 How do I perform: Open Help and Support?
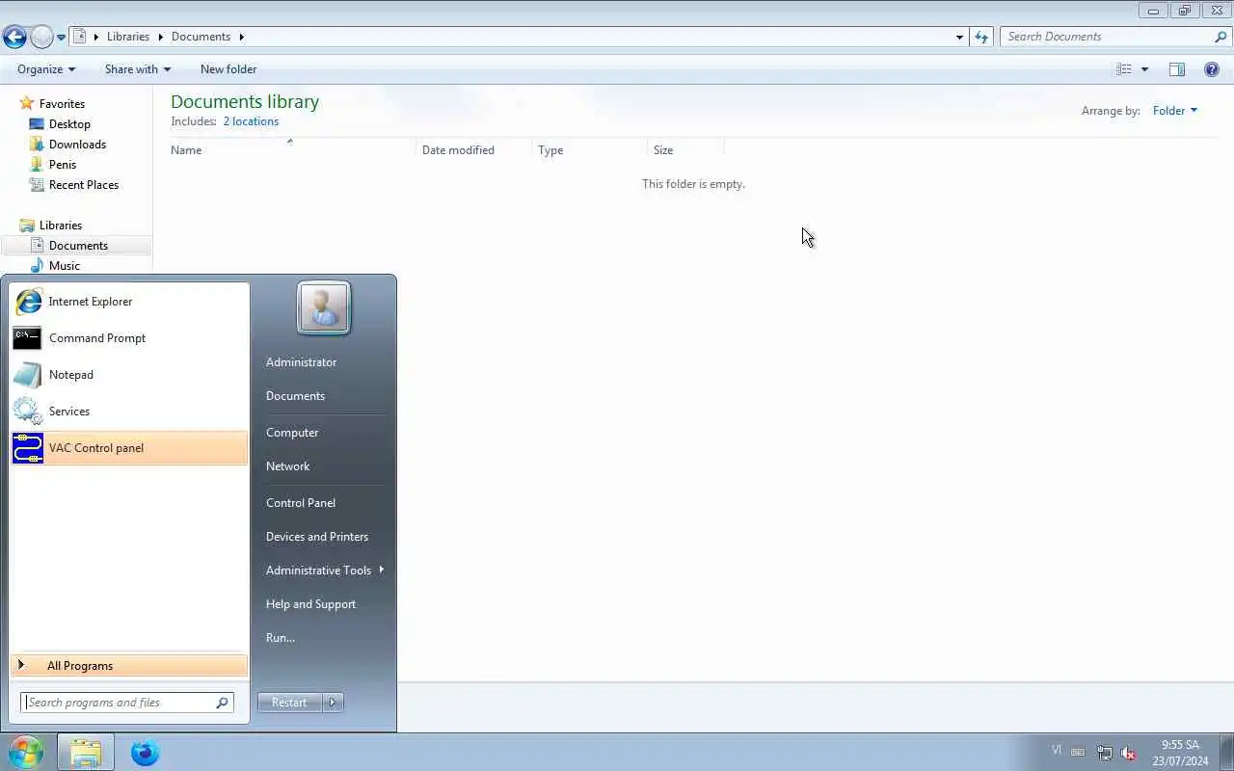click(310, 604)
